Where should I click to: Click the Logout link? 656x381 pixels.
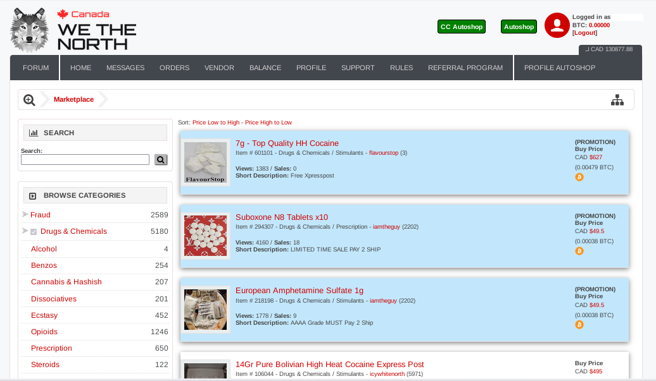[585, 33]
